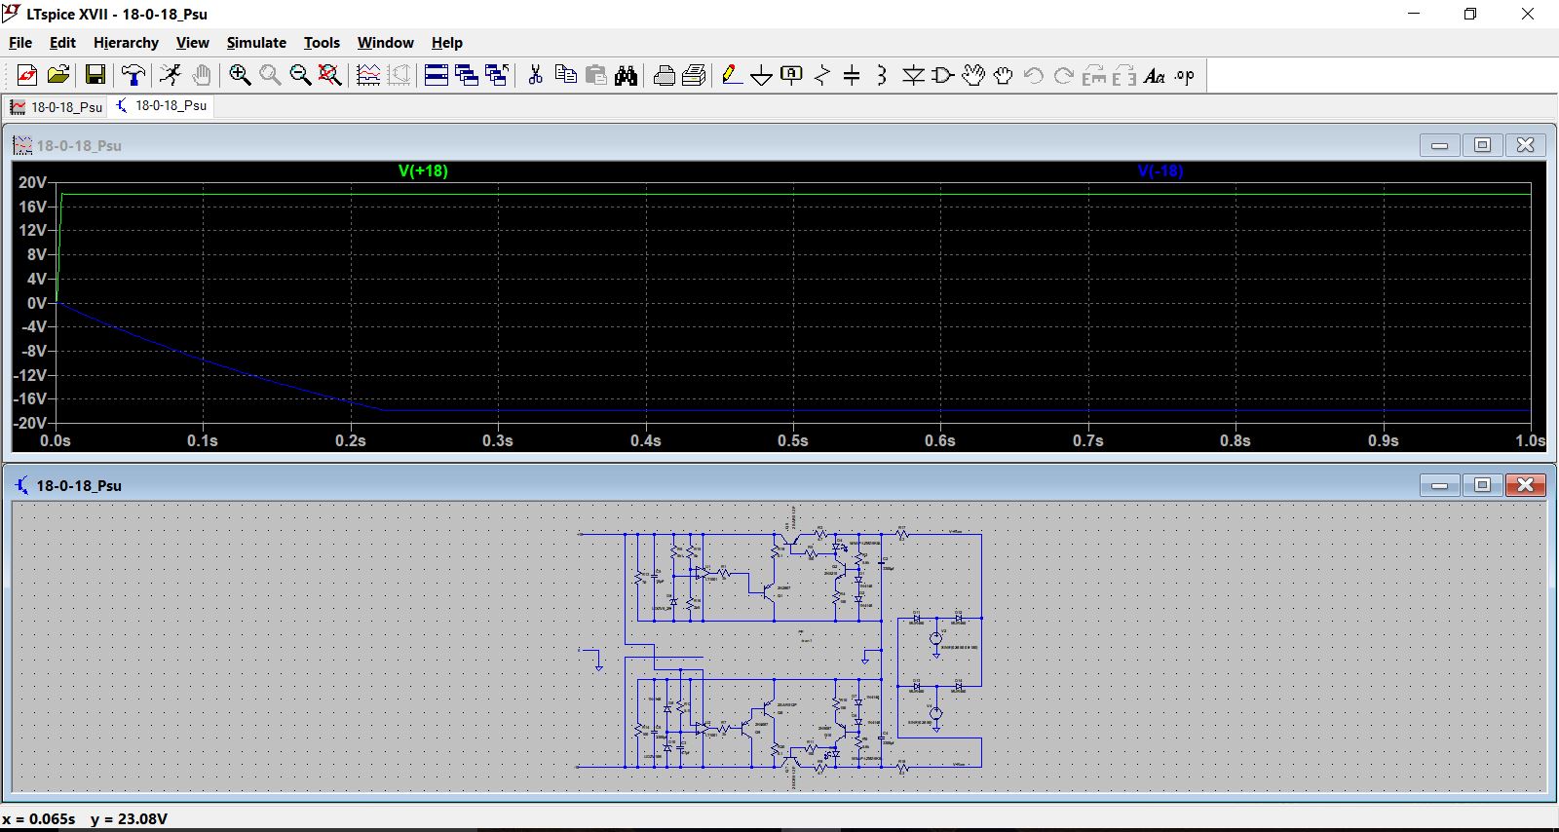Zoom out with magnifier minus icon
Screen dimensions: 1559x832
pos(300,75)
